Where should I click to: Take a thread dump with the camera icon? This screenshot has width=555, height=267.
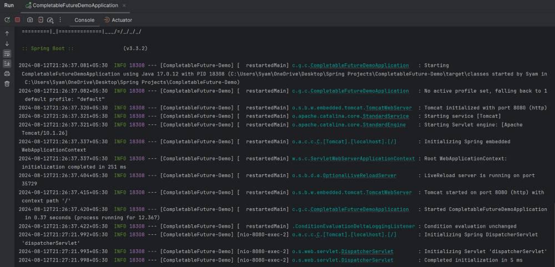click(x=30, y=20)
